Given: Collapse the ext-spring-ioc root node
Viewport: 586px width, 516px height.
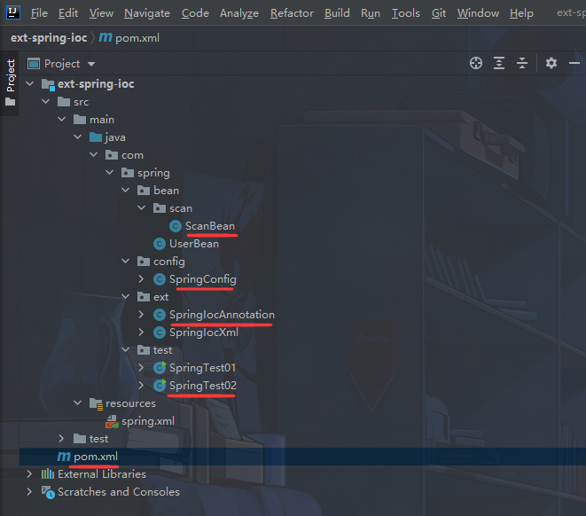Looking at the screenshot, I should coord(30,83).
